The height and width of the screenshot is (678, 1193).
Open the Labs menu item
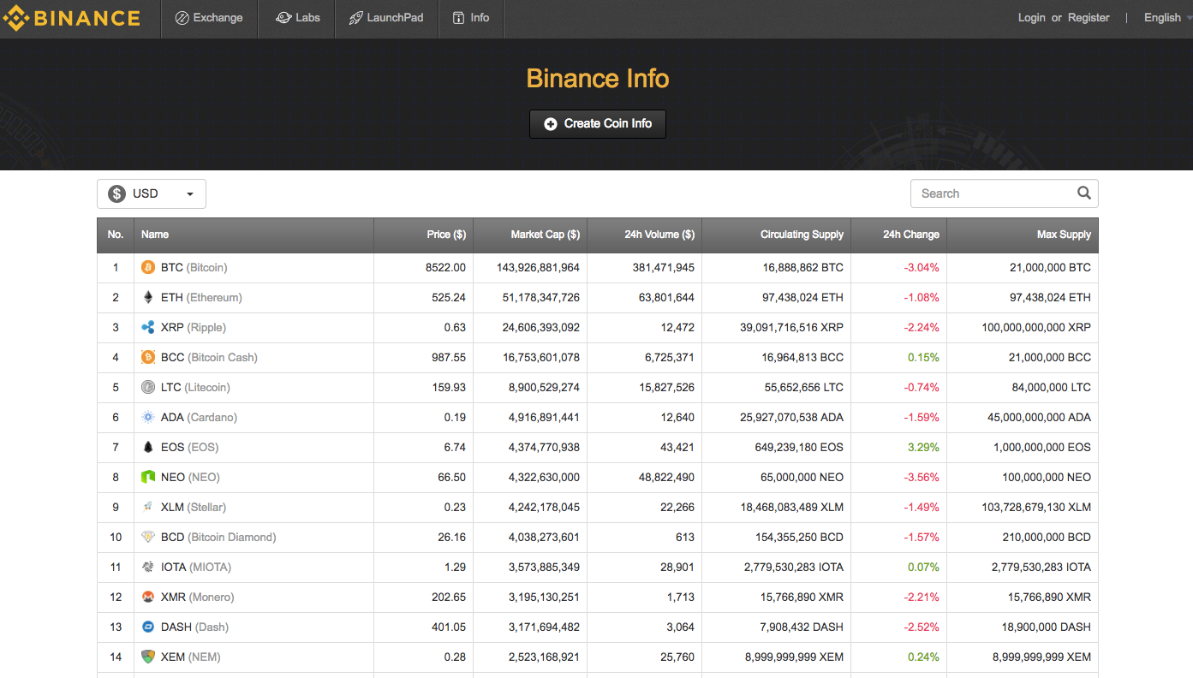(298, 18)
